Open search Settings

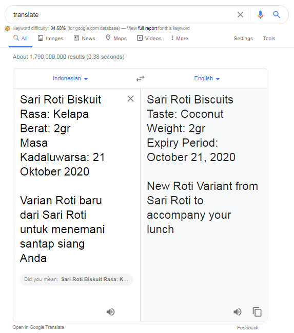[x=243, y=39]
